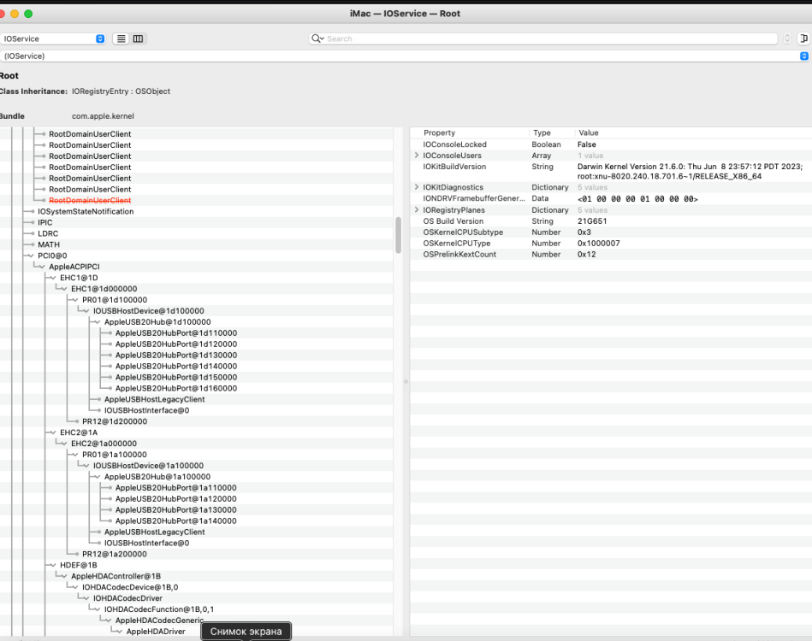
Task: Expand the IOConsoleUsers property row
Action: (417, 156)
